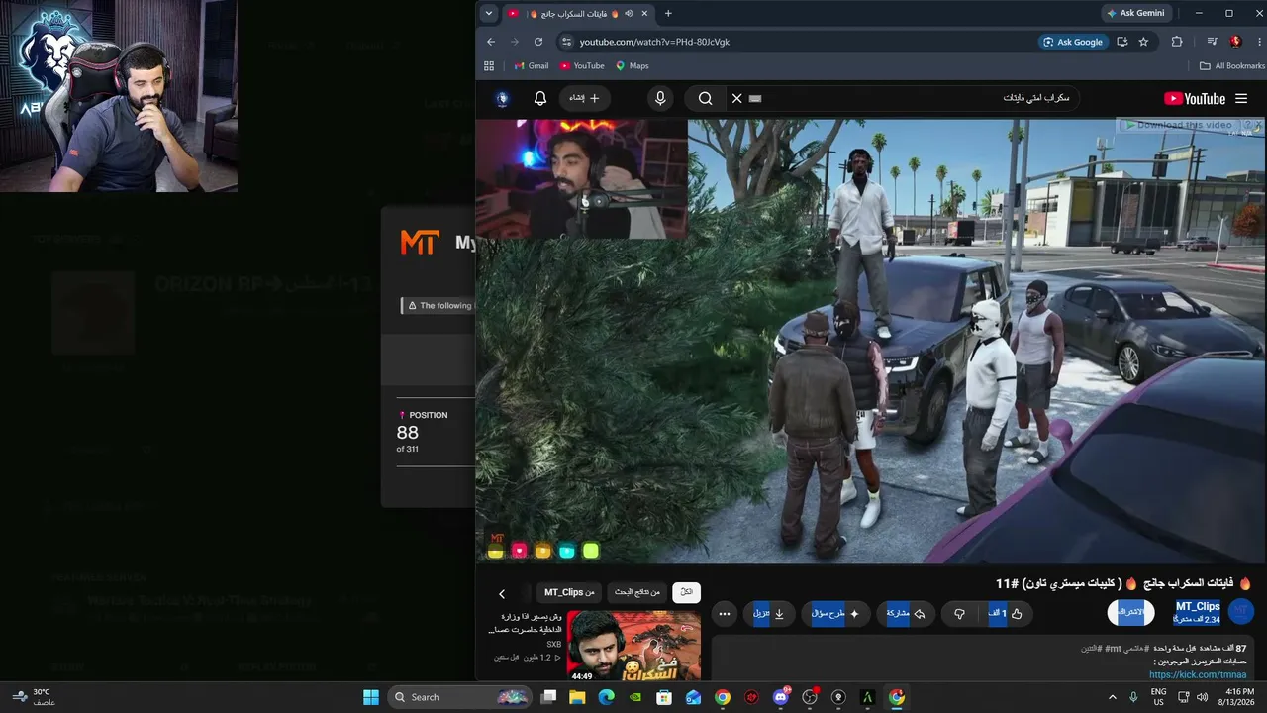Click the browser back arrow

491,42
